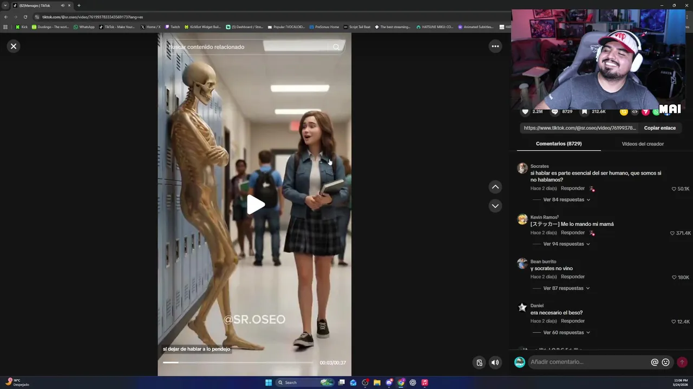
Task: Click the browser address bar URL
Action: (x=93, y=17)
